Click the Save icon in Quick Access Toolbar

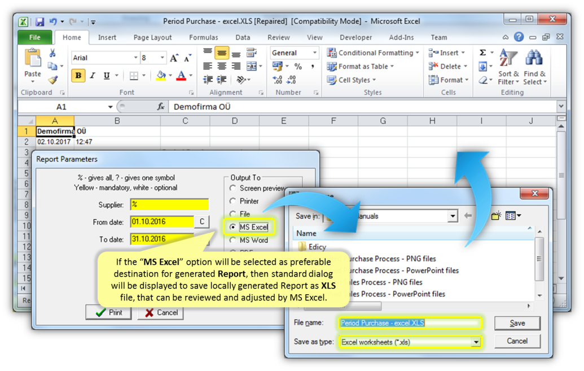[39, 21]
